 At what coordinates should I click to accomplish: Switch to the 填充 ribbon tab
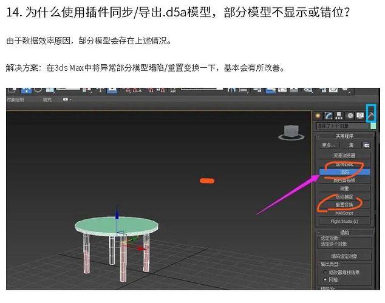[47, 99]
